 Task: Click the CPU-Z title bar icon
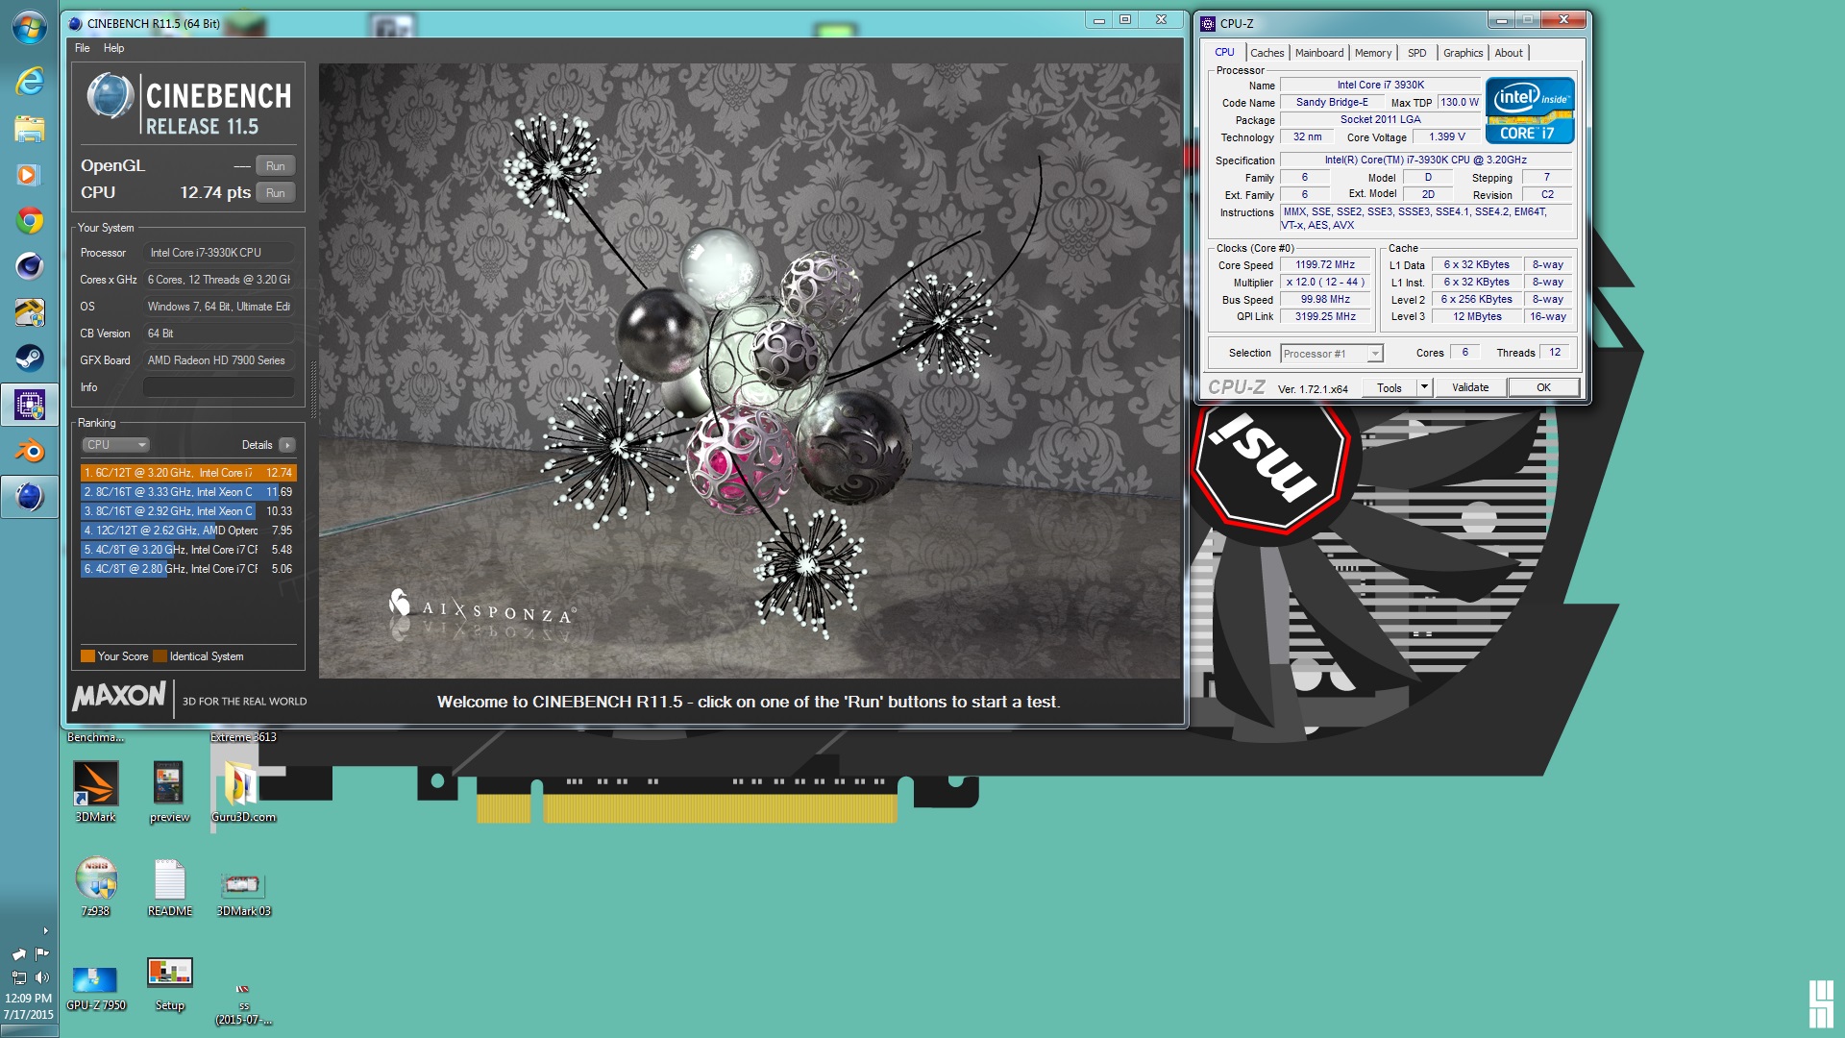[x=1208, y=24]
